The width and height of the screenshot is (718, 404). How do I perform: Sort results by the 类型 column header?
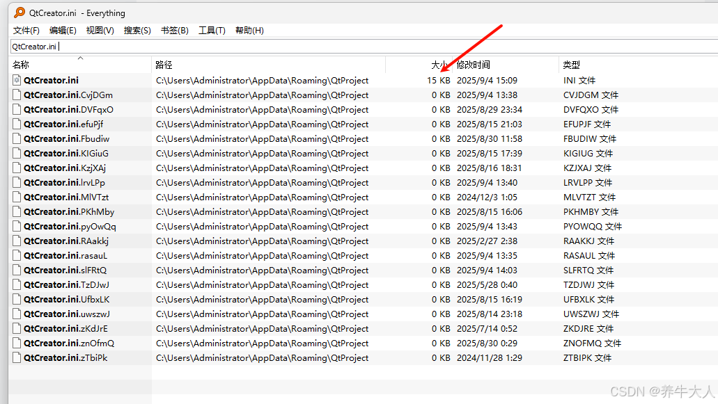639,65
